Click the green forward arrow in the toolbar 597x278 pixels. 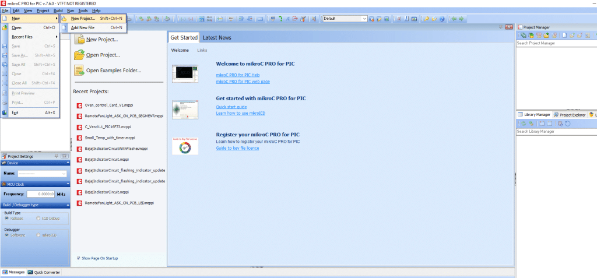pos(461,18)
